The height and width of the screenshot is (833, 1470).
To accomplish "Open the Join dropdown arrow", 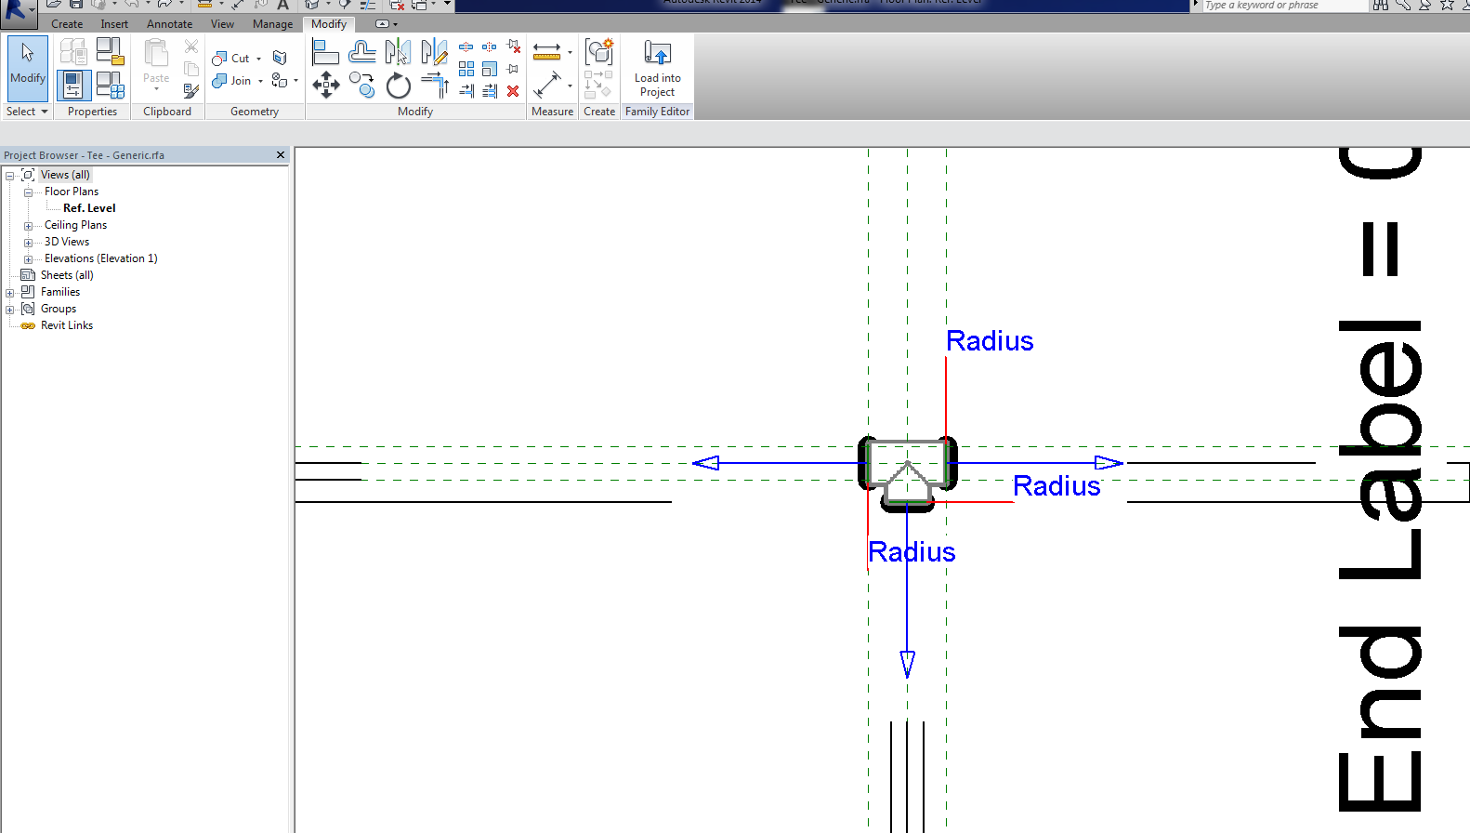I will tap(261, 81).
